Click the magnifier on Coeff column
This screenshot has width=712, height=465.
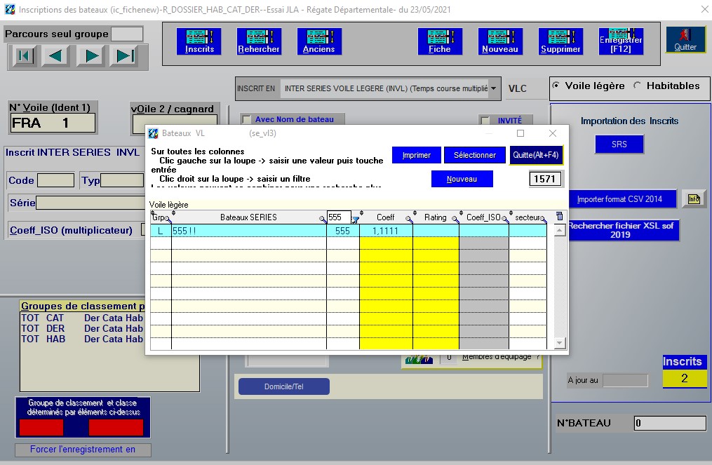click(409, 220)
